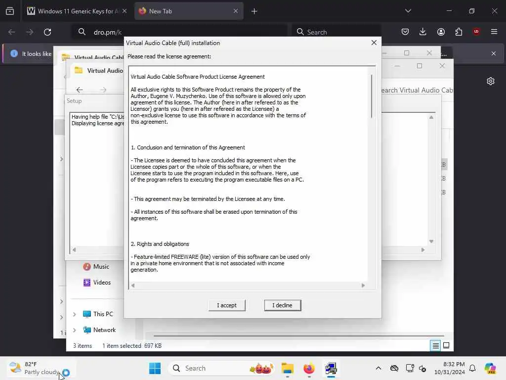Accept the Virtual Audio Cable license agreement
506x380 pixels.
click(x=227, y=305)
